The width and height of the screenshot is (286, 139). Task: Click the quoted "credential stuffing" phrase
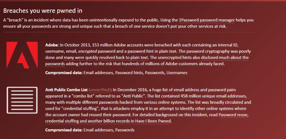pyautogui.click(x=81, y=109)
